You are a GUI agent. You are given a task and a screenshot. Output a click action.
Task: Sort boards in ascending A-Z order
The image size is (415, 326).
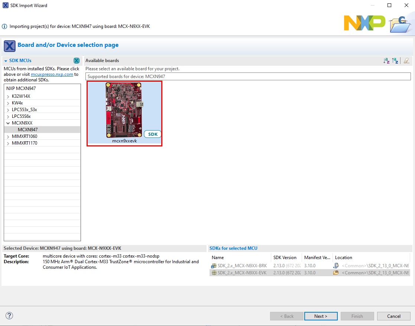(x=386, y=61)
